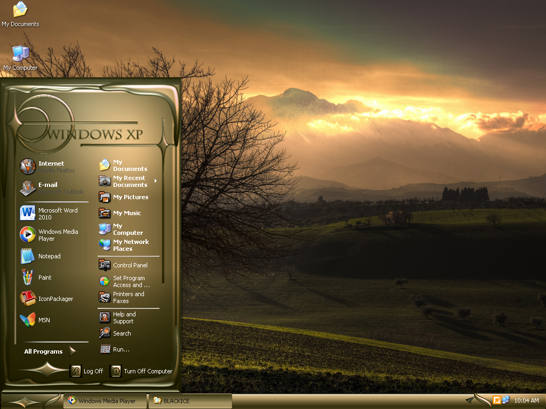
Task: Click 'Set Program Access and ...' label
Action: pos(131,281)
